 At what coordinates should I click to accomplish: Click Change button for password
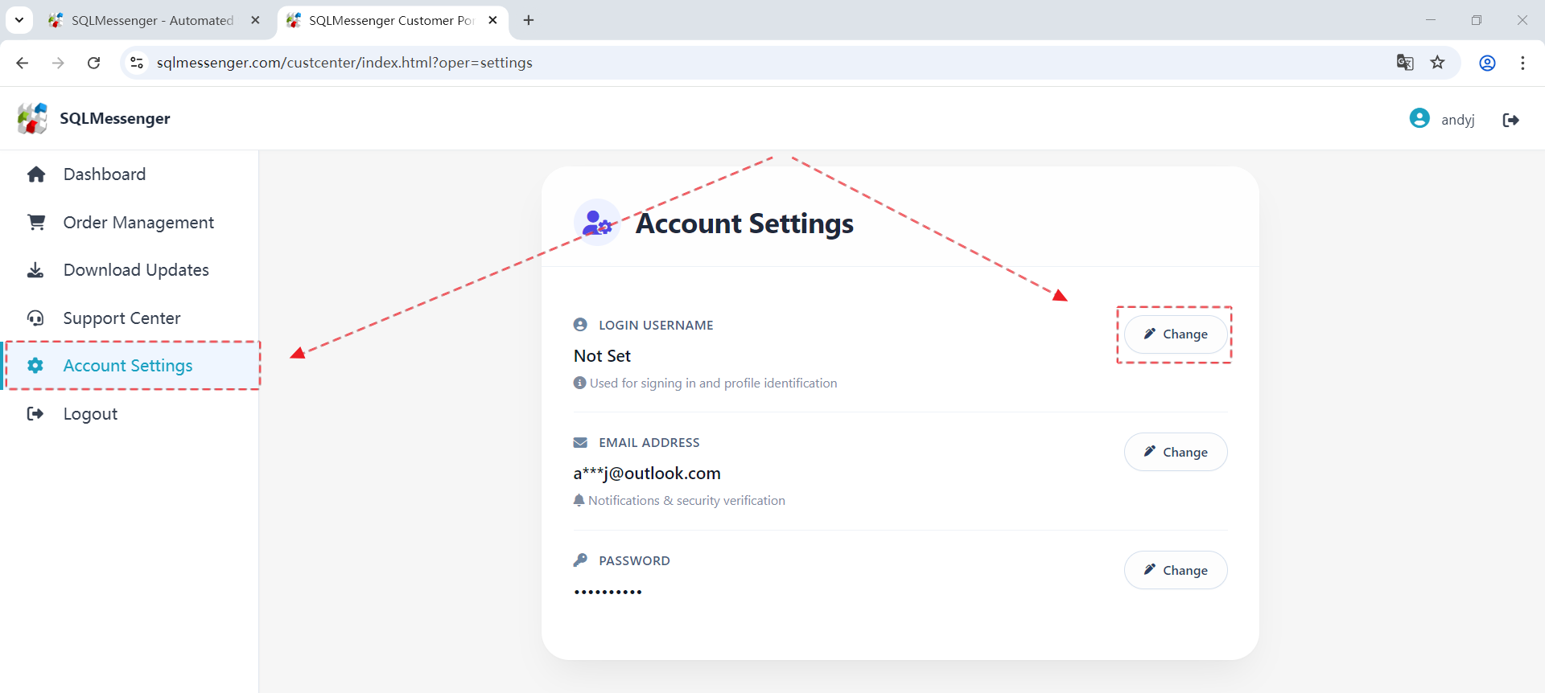coord(1176,570)
